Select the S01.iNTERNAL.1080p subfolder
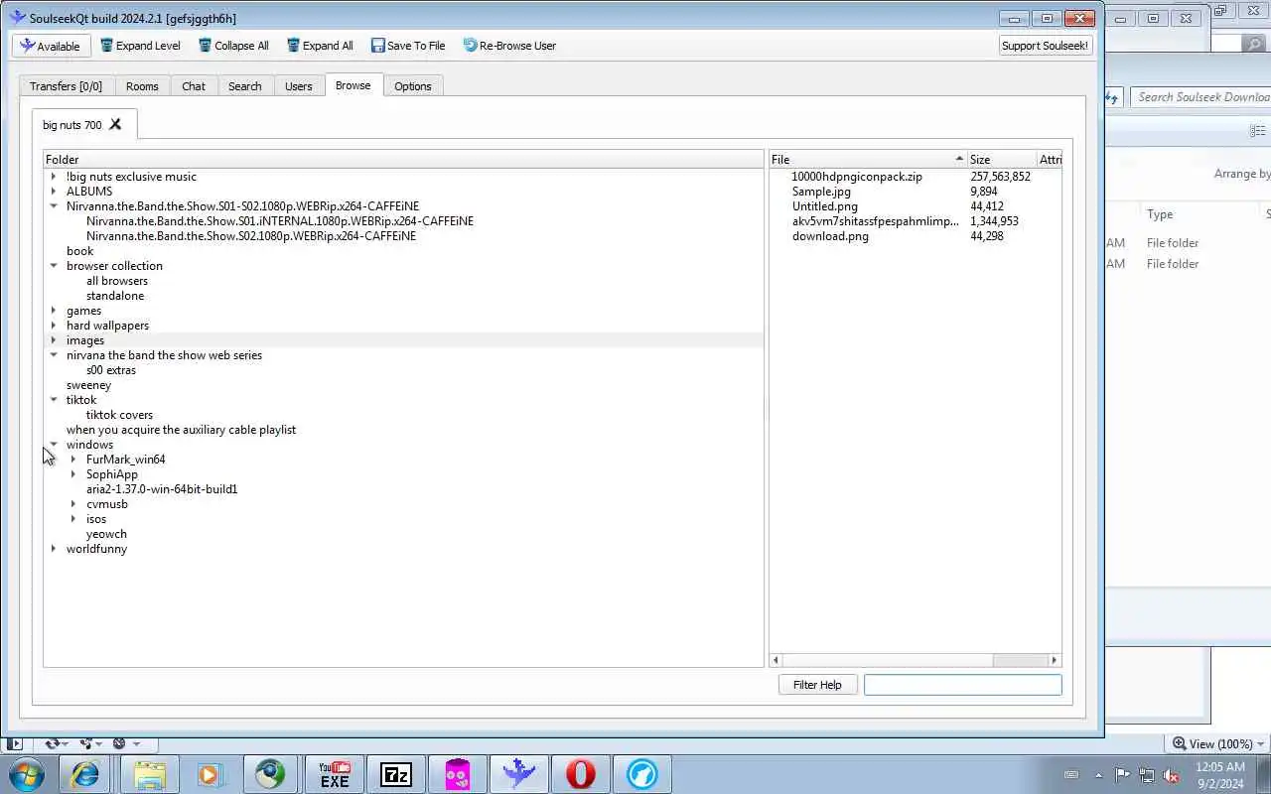Screen dimensions: 1271x794 pyautogui.click(x=280, y=221)
